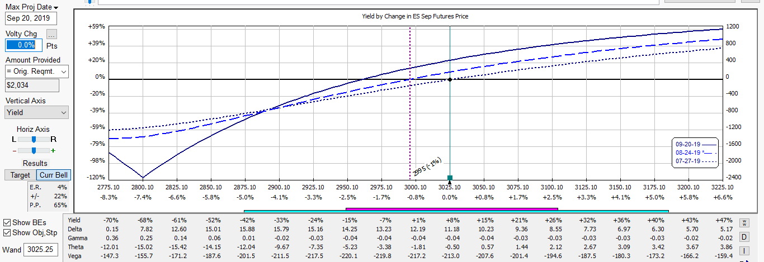Click the cyan range bar below the chart
This screenshot has height=262, width=764.
point(456,211)
